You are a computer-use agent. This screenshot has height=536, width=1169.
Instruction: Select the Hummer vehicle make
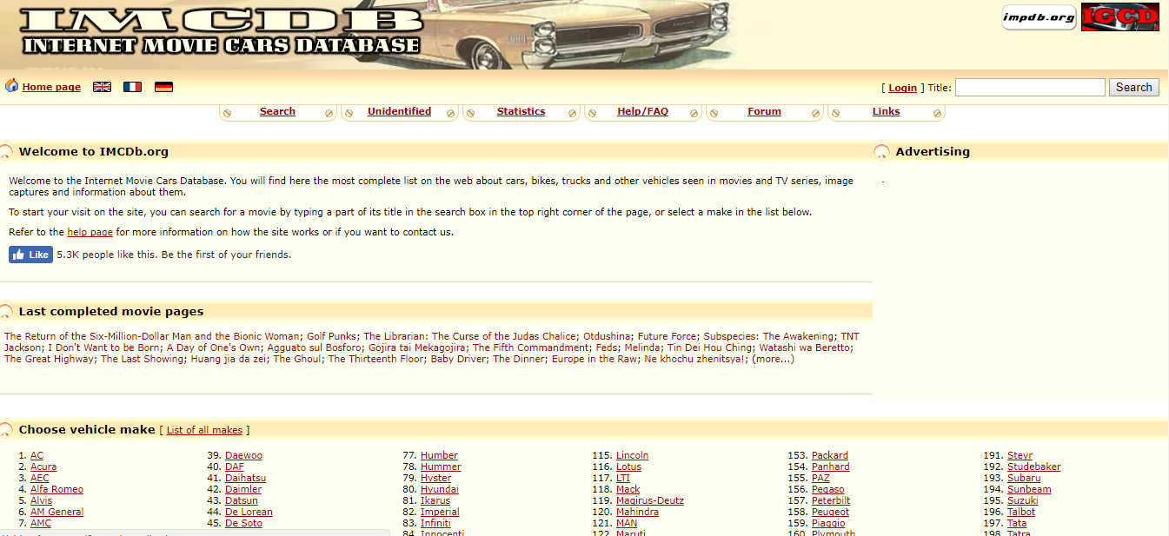pyautogui.click(x=441, y=467)
